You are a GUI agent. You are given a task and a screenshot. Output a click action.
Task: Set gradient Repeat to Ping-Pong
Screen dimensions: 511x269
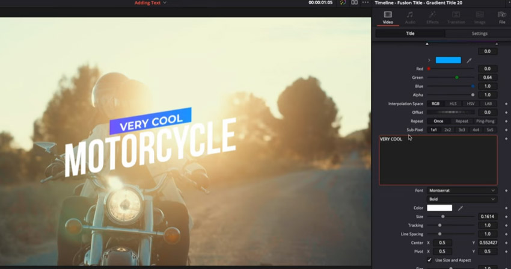(x=485, y=121)
